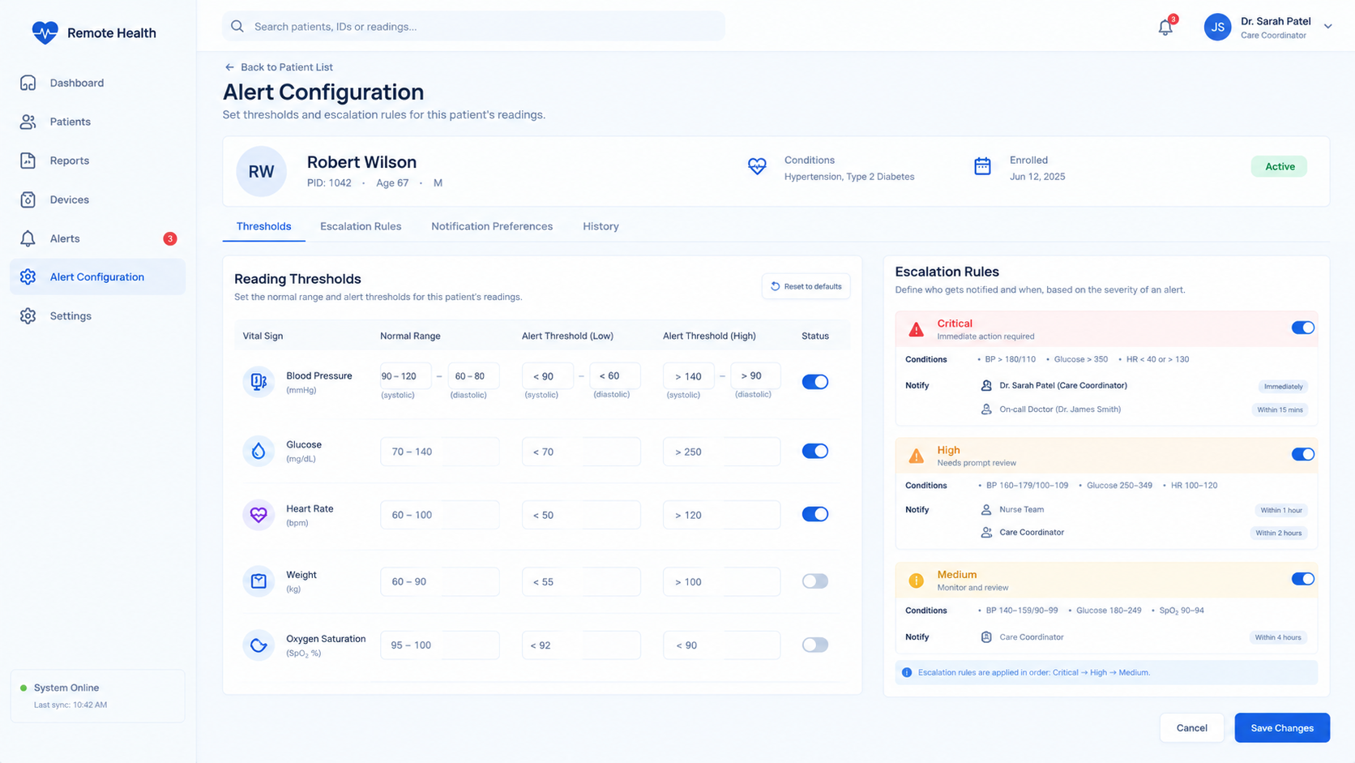This screenshot has height=763, width=1355.
Task: Open the History tab
Action: pyautogui.click(x=601, y=226)
